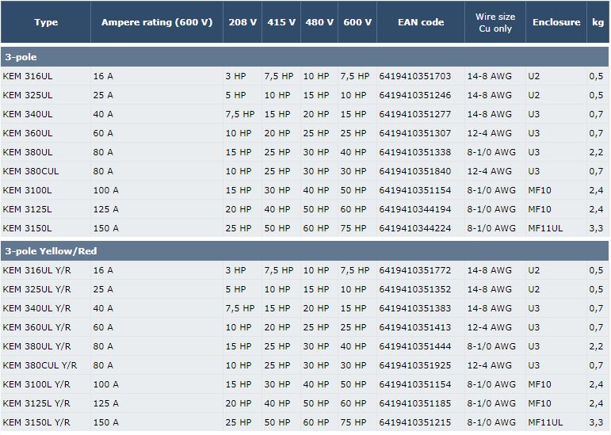Click the 100 A rating in KEM 3100L row
This screenshot has width=611, height=435.
[x=106, y=190]
